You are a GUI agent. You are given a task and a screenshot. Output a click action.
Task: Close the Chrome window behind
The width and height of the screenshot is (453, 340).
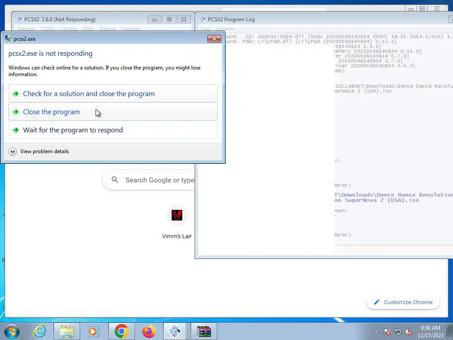437,9
